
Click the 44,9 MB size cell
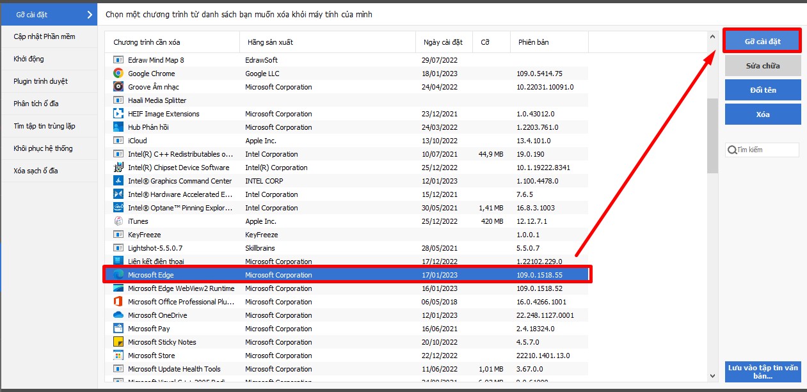(x=491, y=154)
